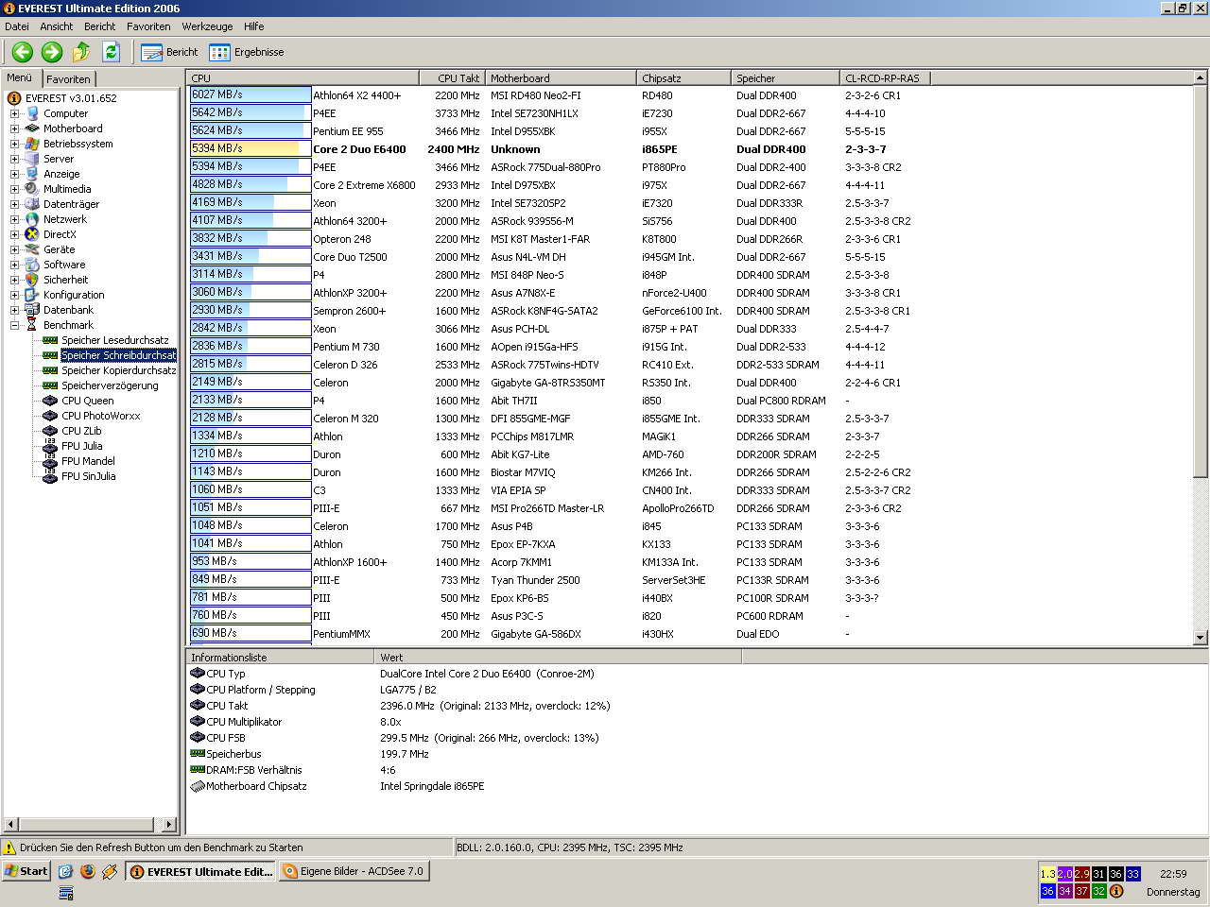Open the Ergebnisse results toolbar button
This screenshot has width=1210, height=907.
pos(247,52)
